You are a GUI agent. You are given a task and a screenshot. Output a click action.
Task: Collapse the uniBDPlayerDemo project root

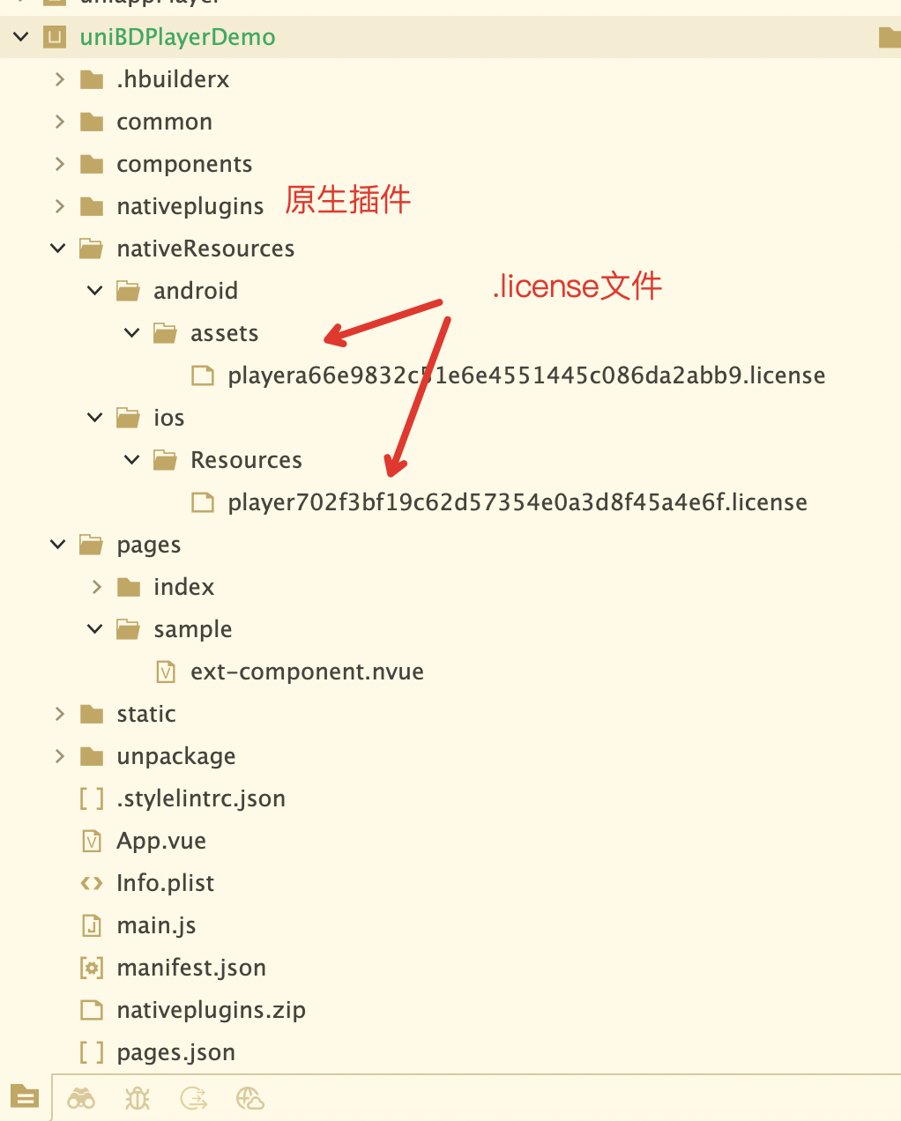coord(21,37)
